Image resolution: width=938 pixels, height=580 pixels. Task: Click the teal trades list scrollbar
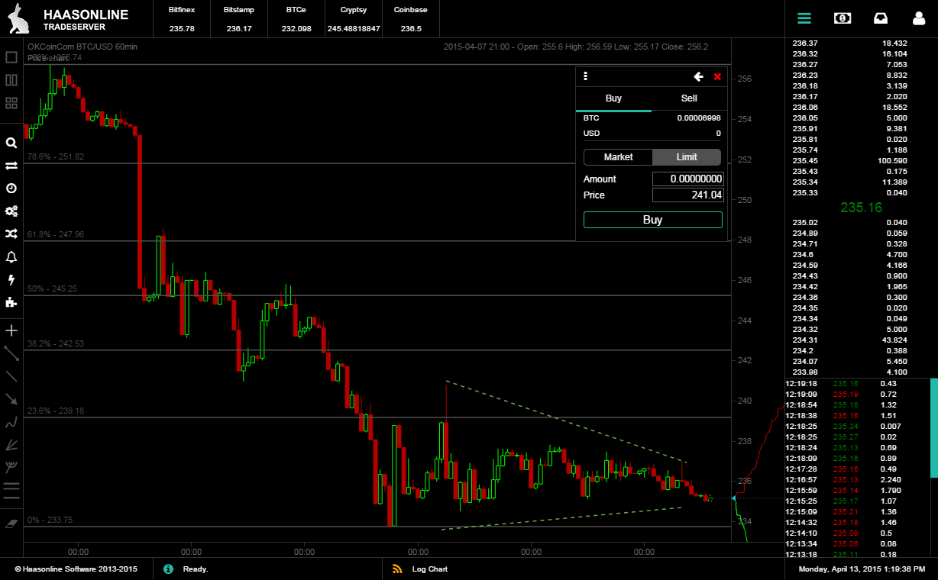point(933,428)
